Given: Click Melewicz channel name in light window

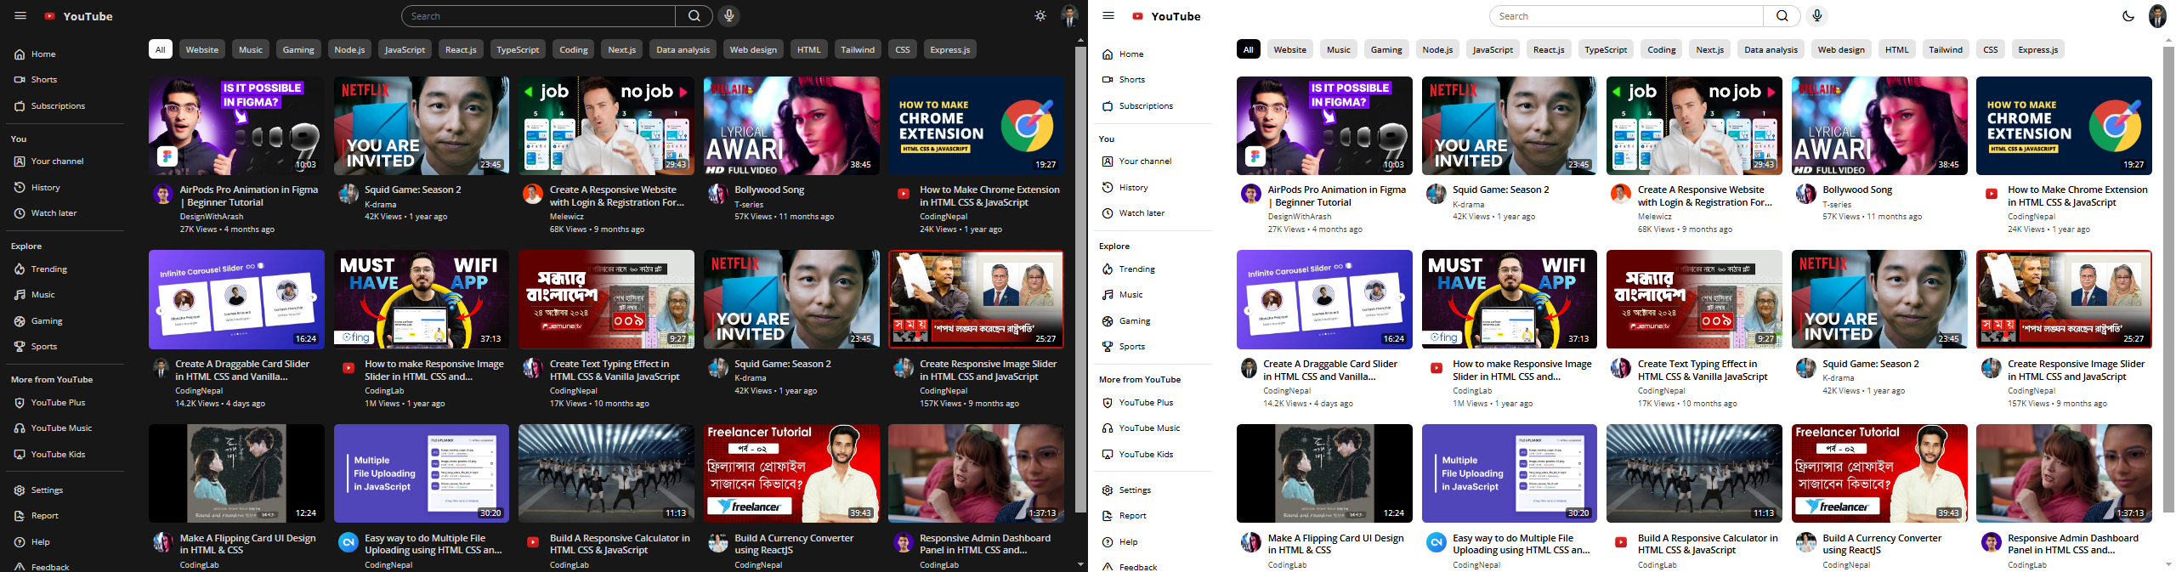Looking at the screenshot, I should (x=1655, y=217).
